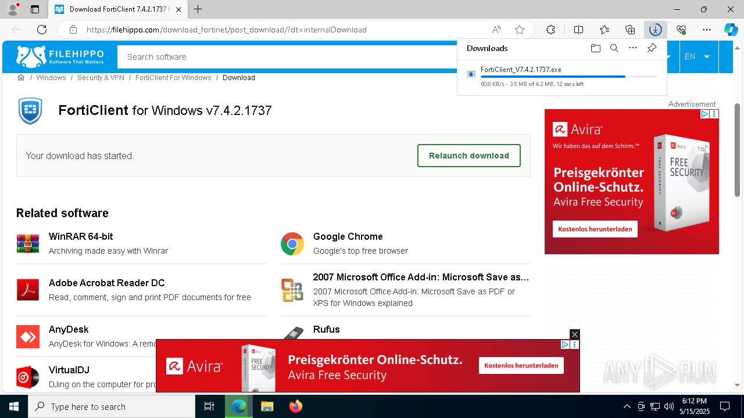Screen dimensions: 744x418
Task: Launch Copilot from the toolbar
Action: (x=731, y=30)
